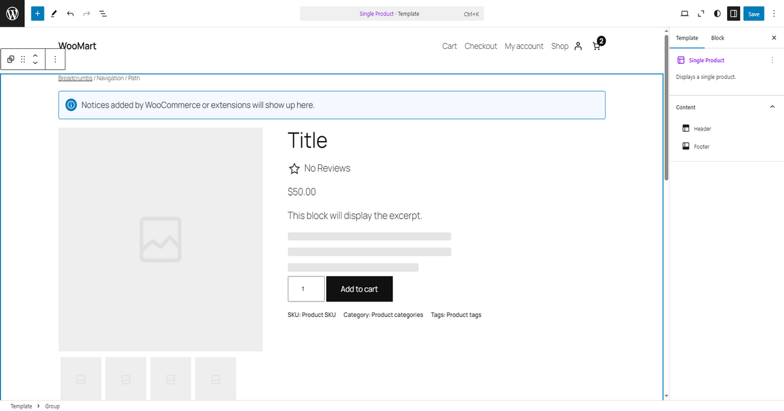Select the Category: Product categories text
784x411 pixels.
click(x=384, y=315)
